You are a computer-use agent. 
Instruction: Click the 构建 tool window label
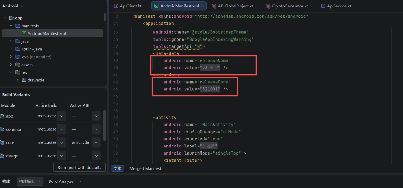click(x=6, y=182)
